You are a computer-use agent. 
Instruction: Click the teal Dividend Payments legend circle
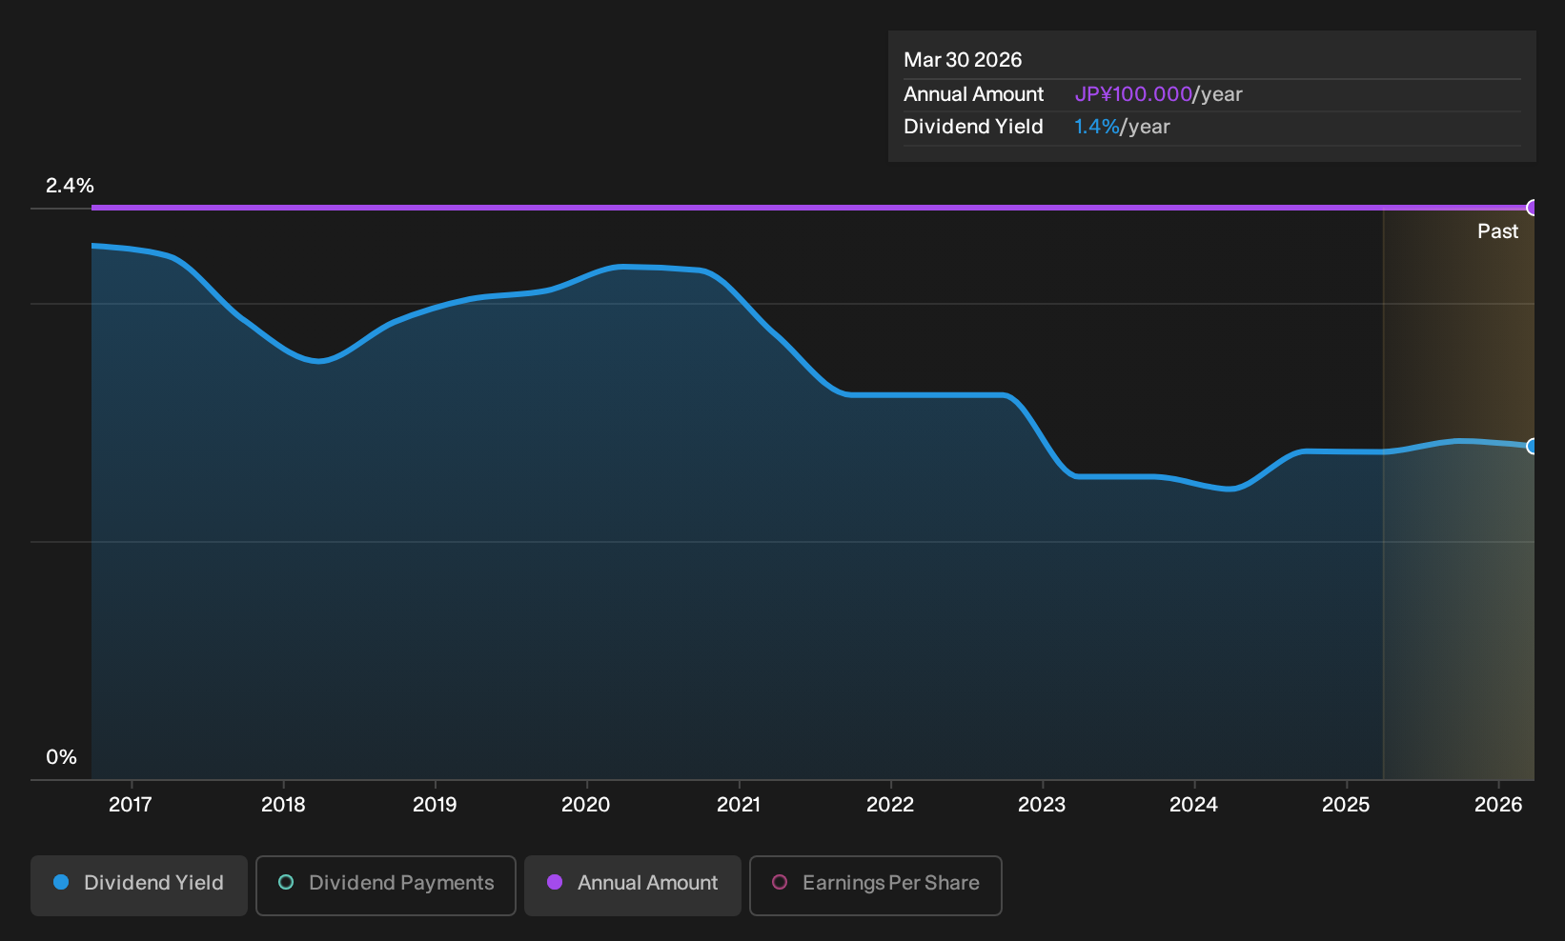(286, 883)
